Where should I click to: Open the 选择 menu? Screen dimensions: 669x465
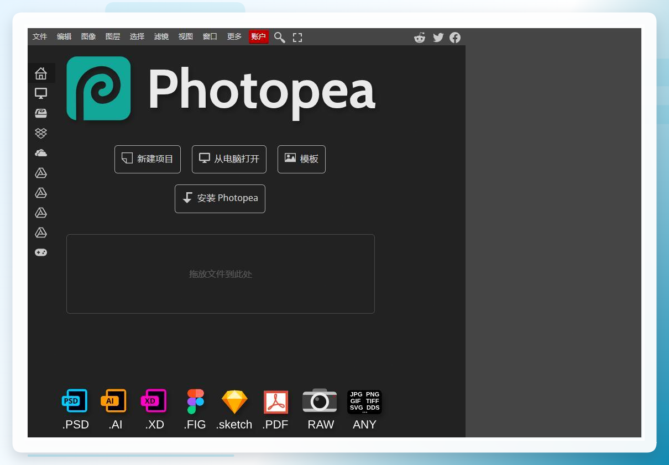point(137,37)
